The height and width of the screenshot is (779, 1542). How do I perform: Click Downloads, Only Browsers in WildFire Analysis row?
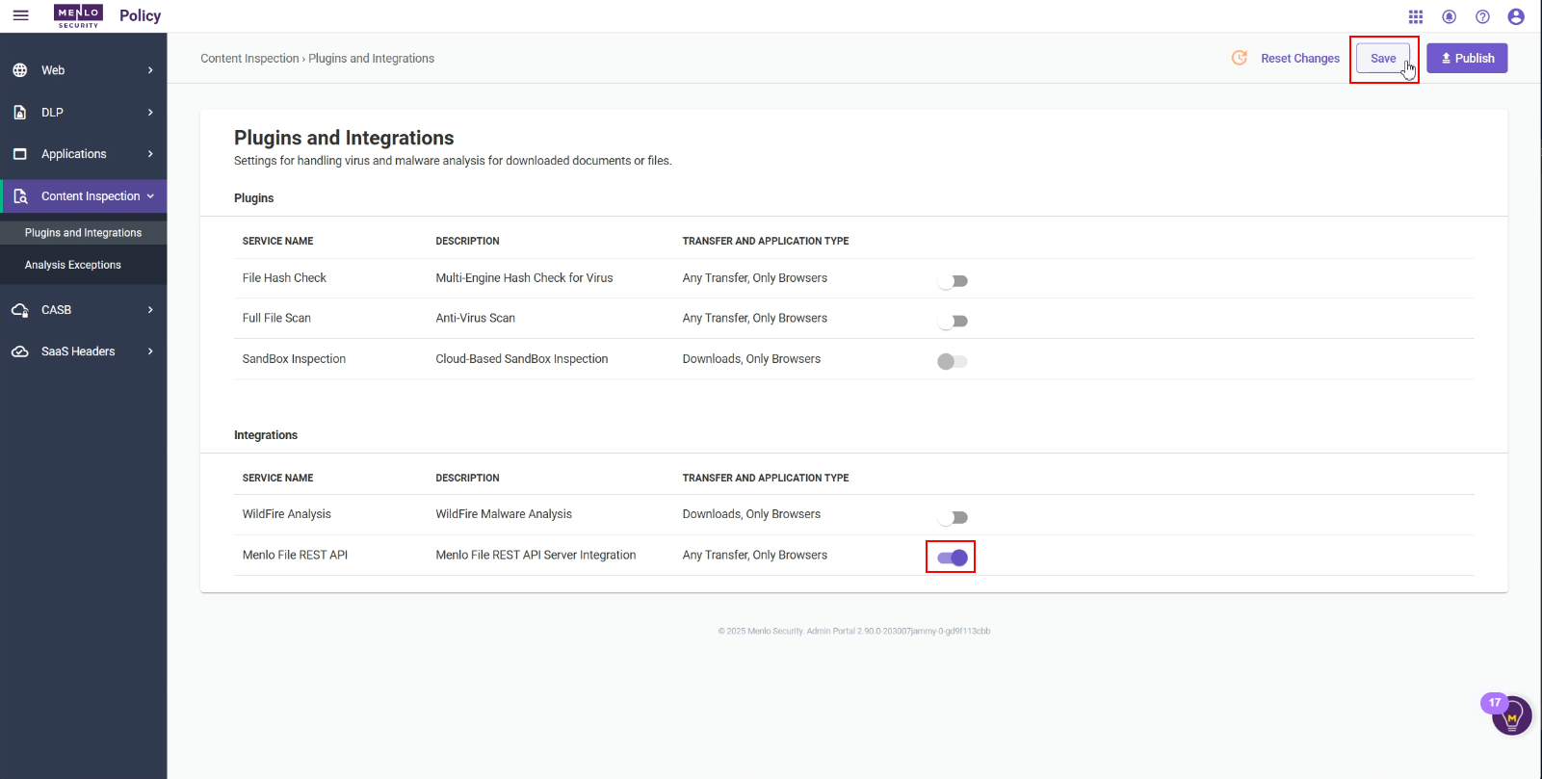point(751,514)
